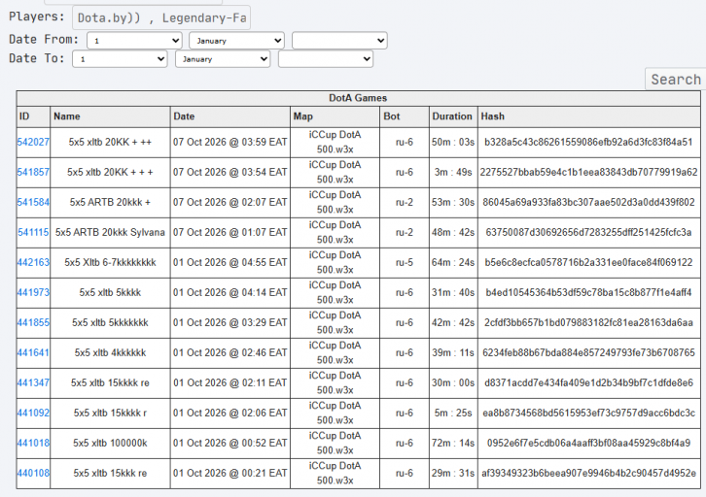The image size is (706, 497).
Task: Click hash starting with 0952e6f7e5cdb
Action: click(588, 443)
